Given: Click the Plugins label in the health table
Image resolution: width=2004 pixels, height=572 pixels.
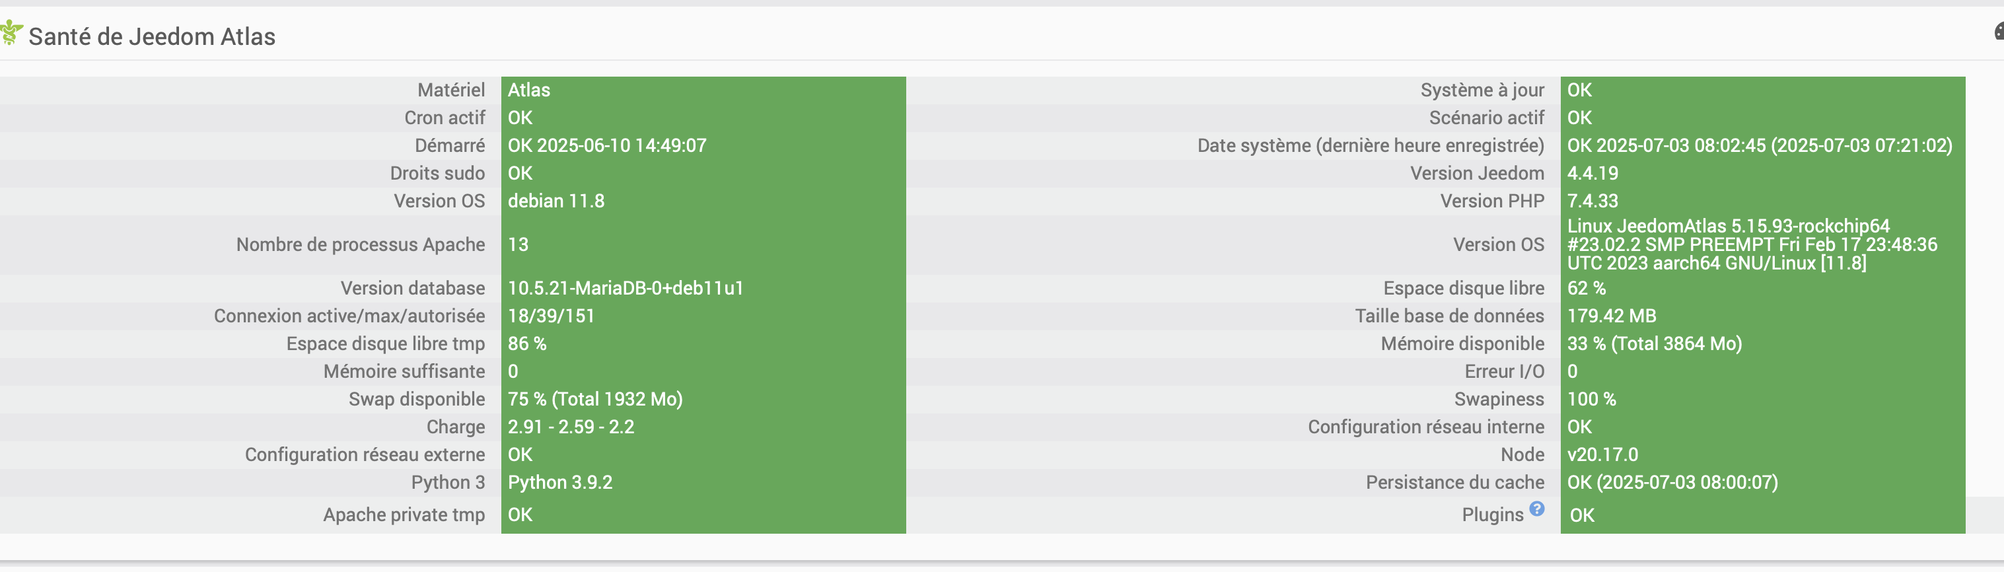Looking at the screenshot, I should click(x=1492, y=515).
